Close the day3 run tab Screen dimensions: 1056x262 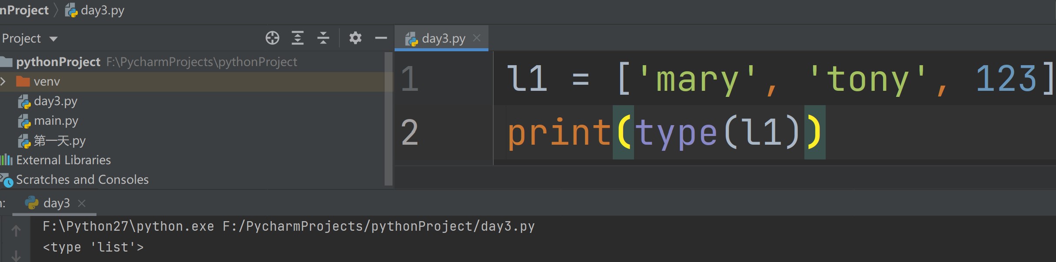82,203
